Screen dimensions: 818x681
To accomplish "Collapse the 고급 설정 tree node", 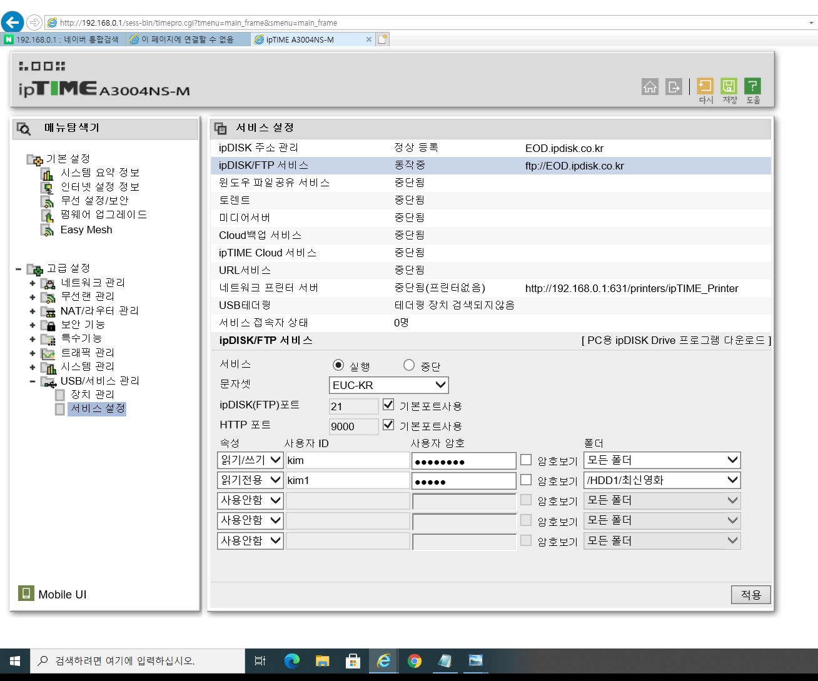I will coord(19,270).
